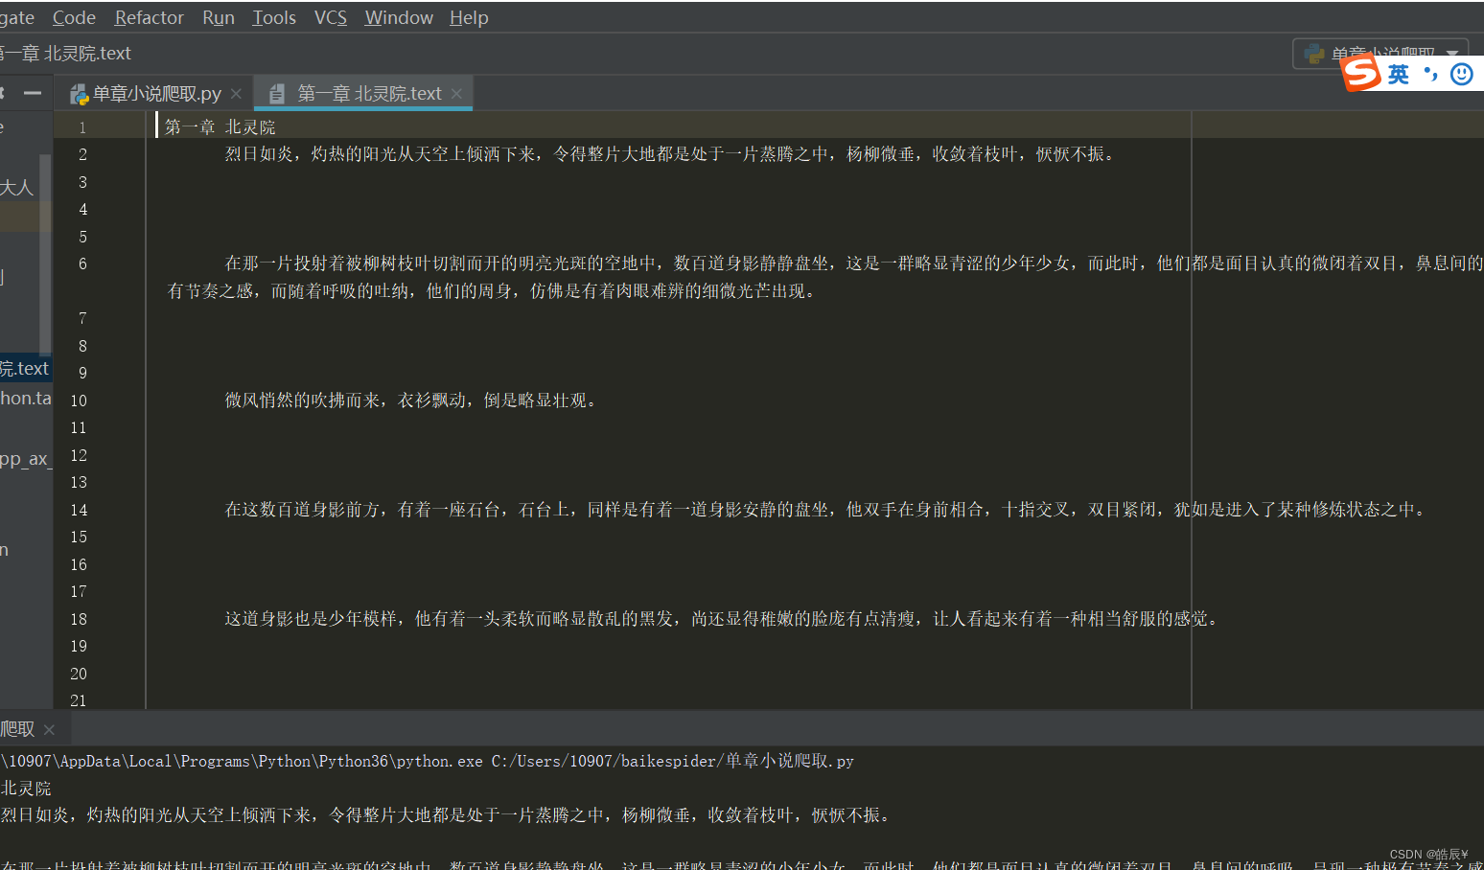Viewport: 1484px width, 870px height.
Task: Click the line starting 在这数百道身影前方
Action: [827, 510]
